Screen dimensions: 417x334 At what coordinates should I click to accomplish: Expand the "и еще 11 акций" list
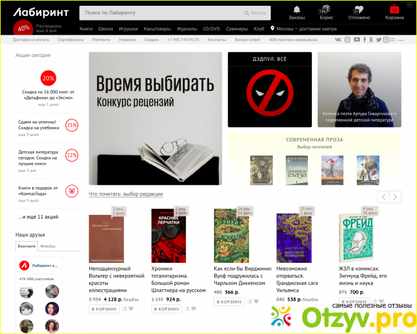tap(38, 217)
